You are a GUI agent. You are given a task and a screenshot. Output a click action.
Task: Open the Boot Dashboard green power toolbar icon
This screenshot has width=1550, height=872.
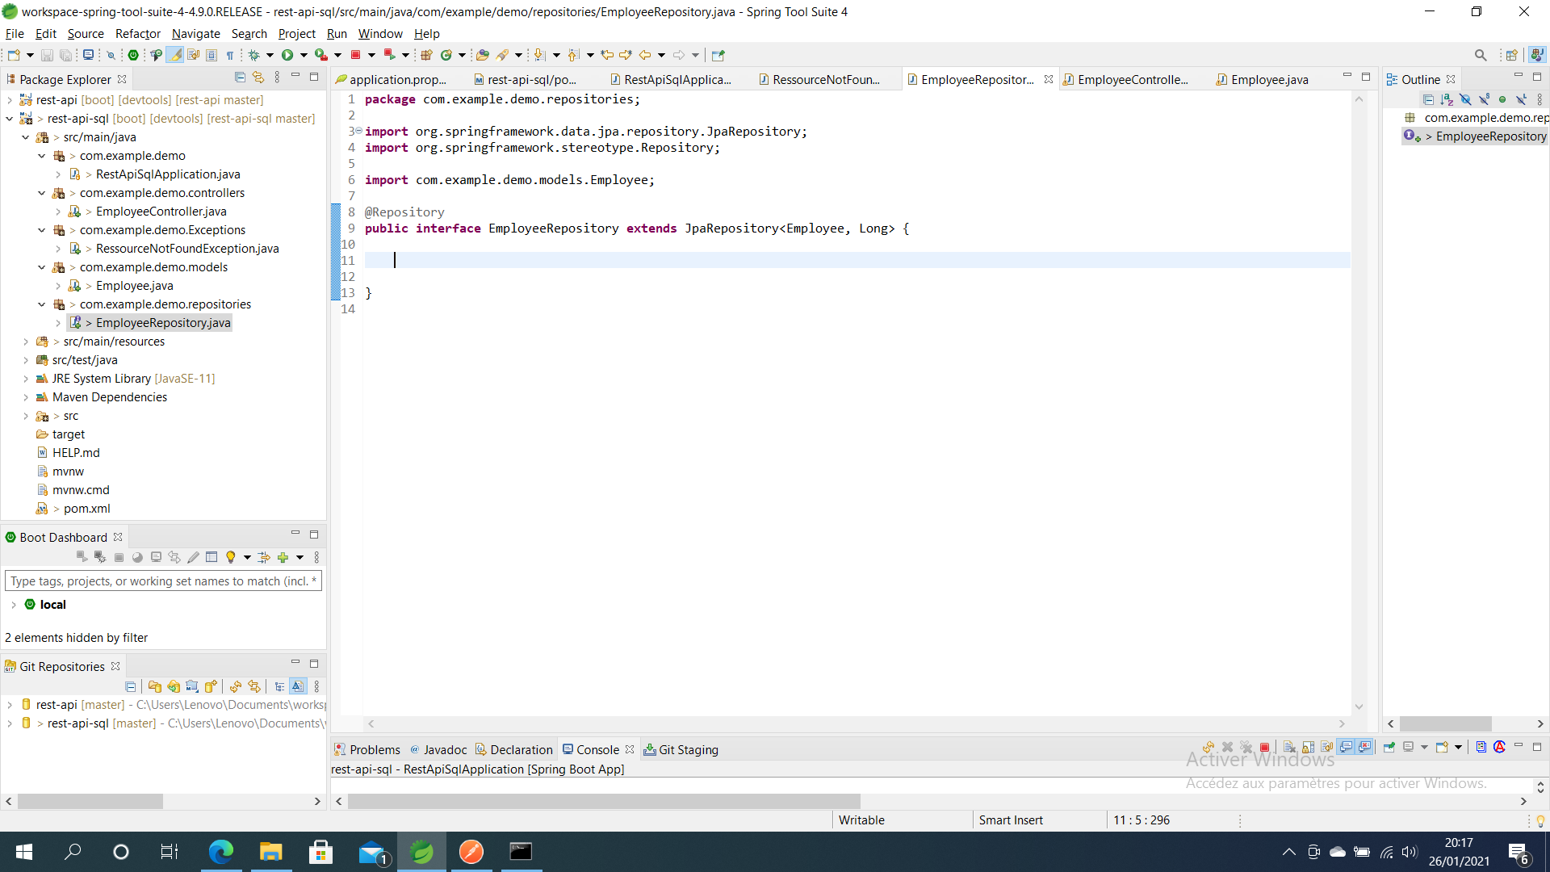[133, 55]
